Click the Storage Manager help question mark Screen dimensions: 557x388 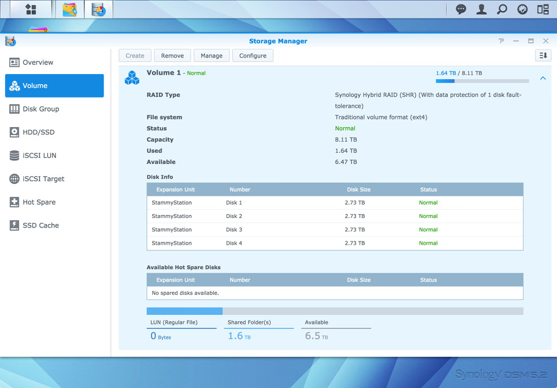(x=501, y=41)
